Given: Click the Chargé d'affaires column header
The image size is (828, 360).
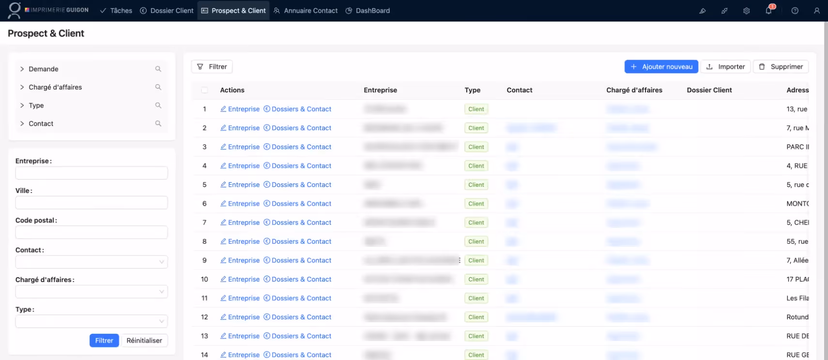Looking at the screenshot, I should pyautogui.click(x=634, y=90).
